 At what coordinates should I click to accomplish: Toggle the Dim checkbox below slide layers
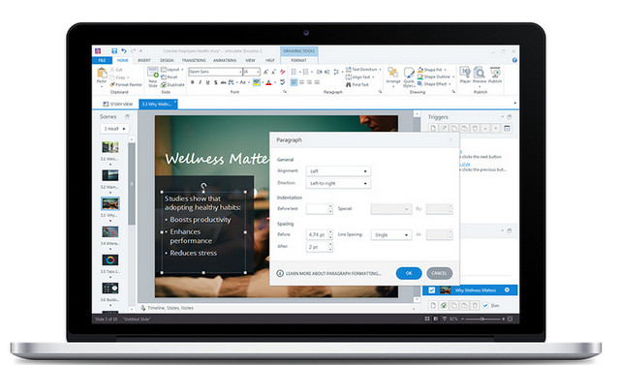click(485, 305)
